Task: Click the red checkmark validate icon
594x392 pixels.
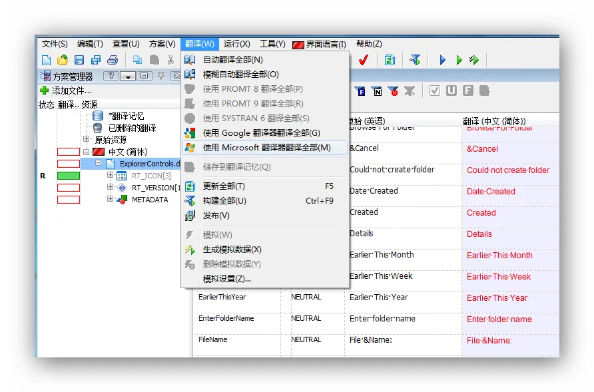Action: coord(364,60)
